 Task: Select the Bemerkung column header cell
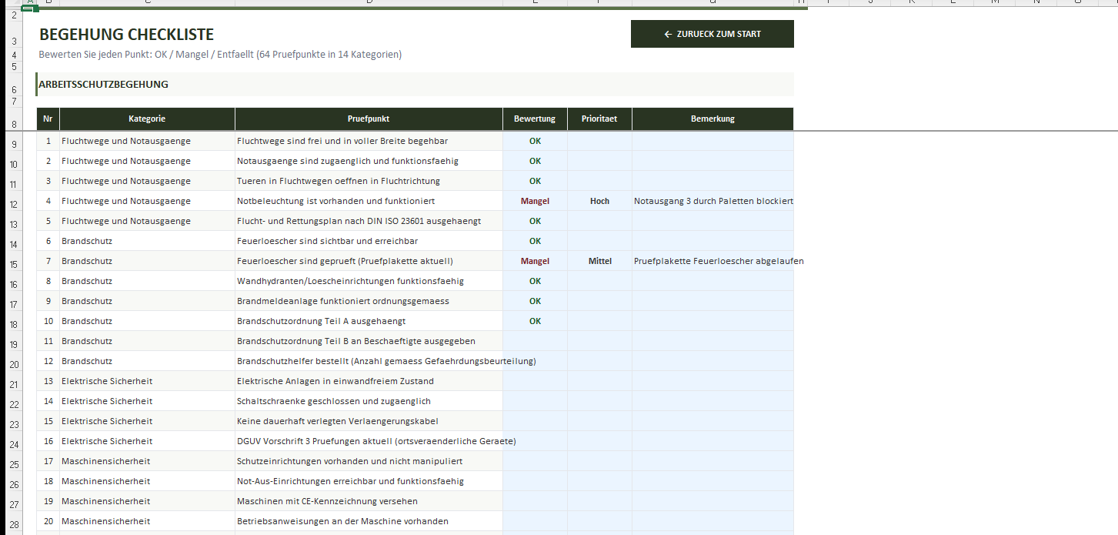click(713, 119)
